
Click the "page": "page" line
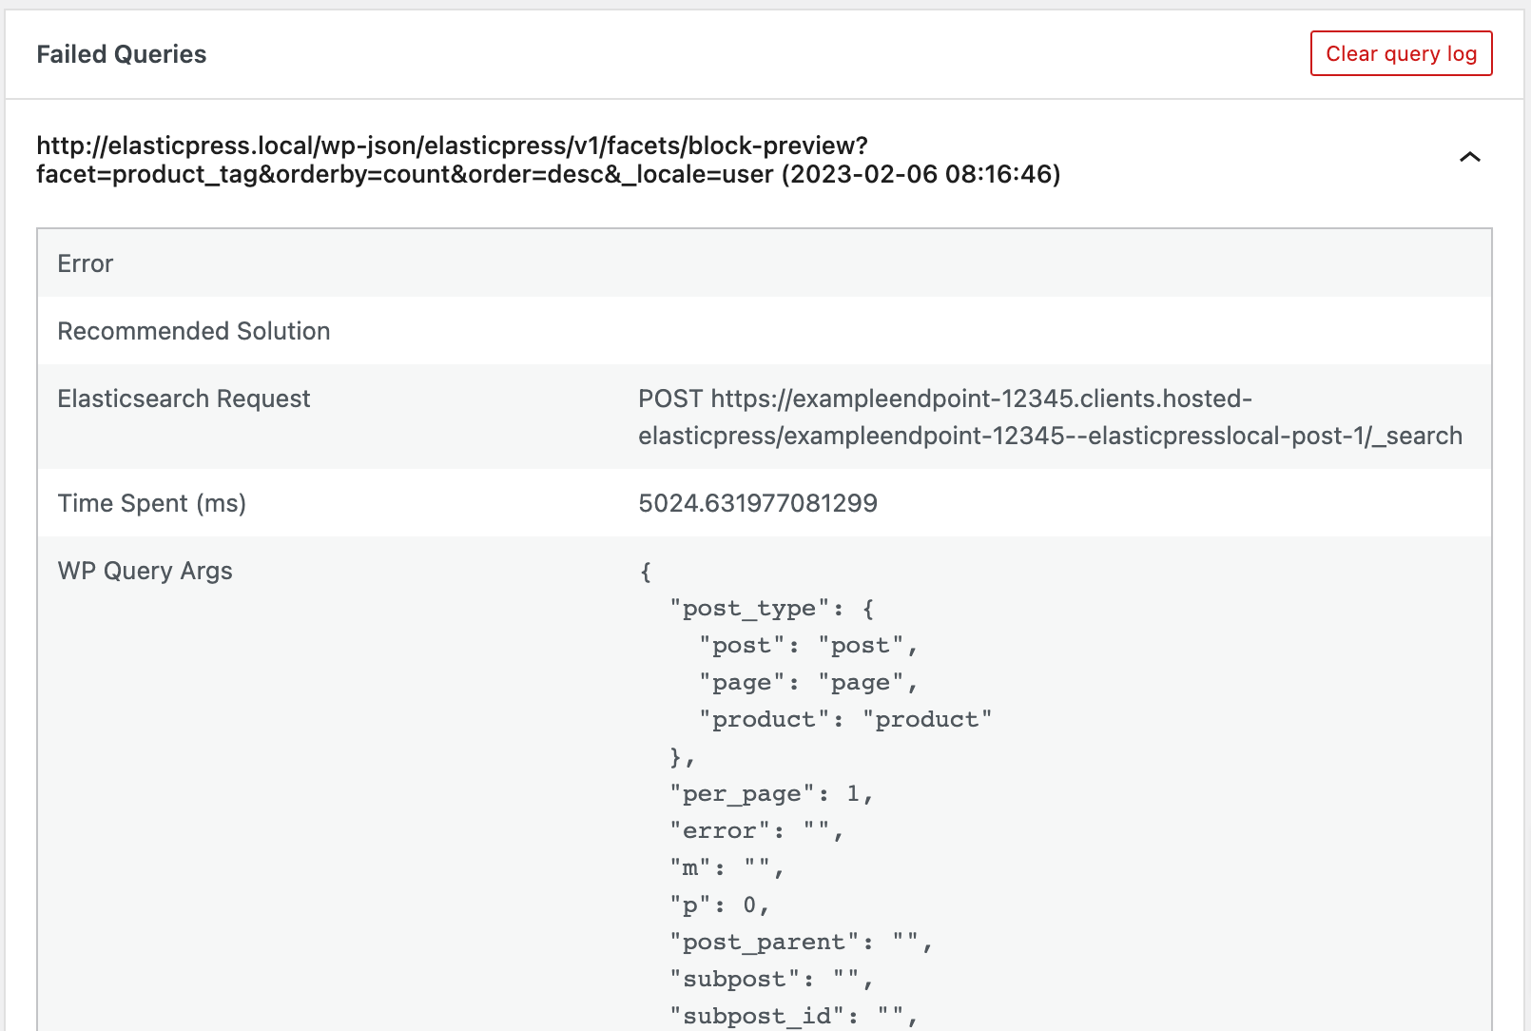click(808, 682)
